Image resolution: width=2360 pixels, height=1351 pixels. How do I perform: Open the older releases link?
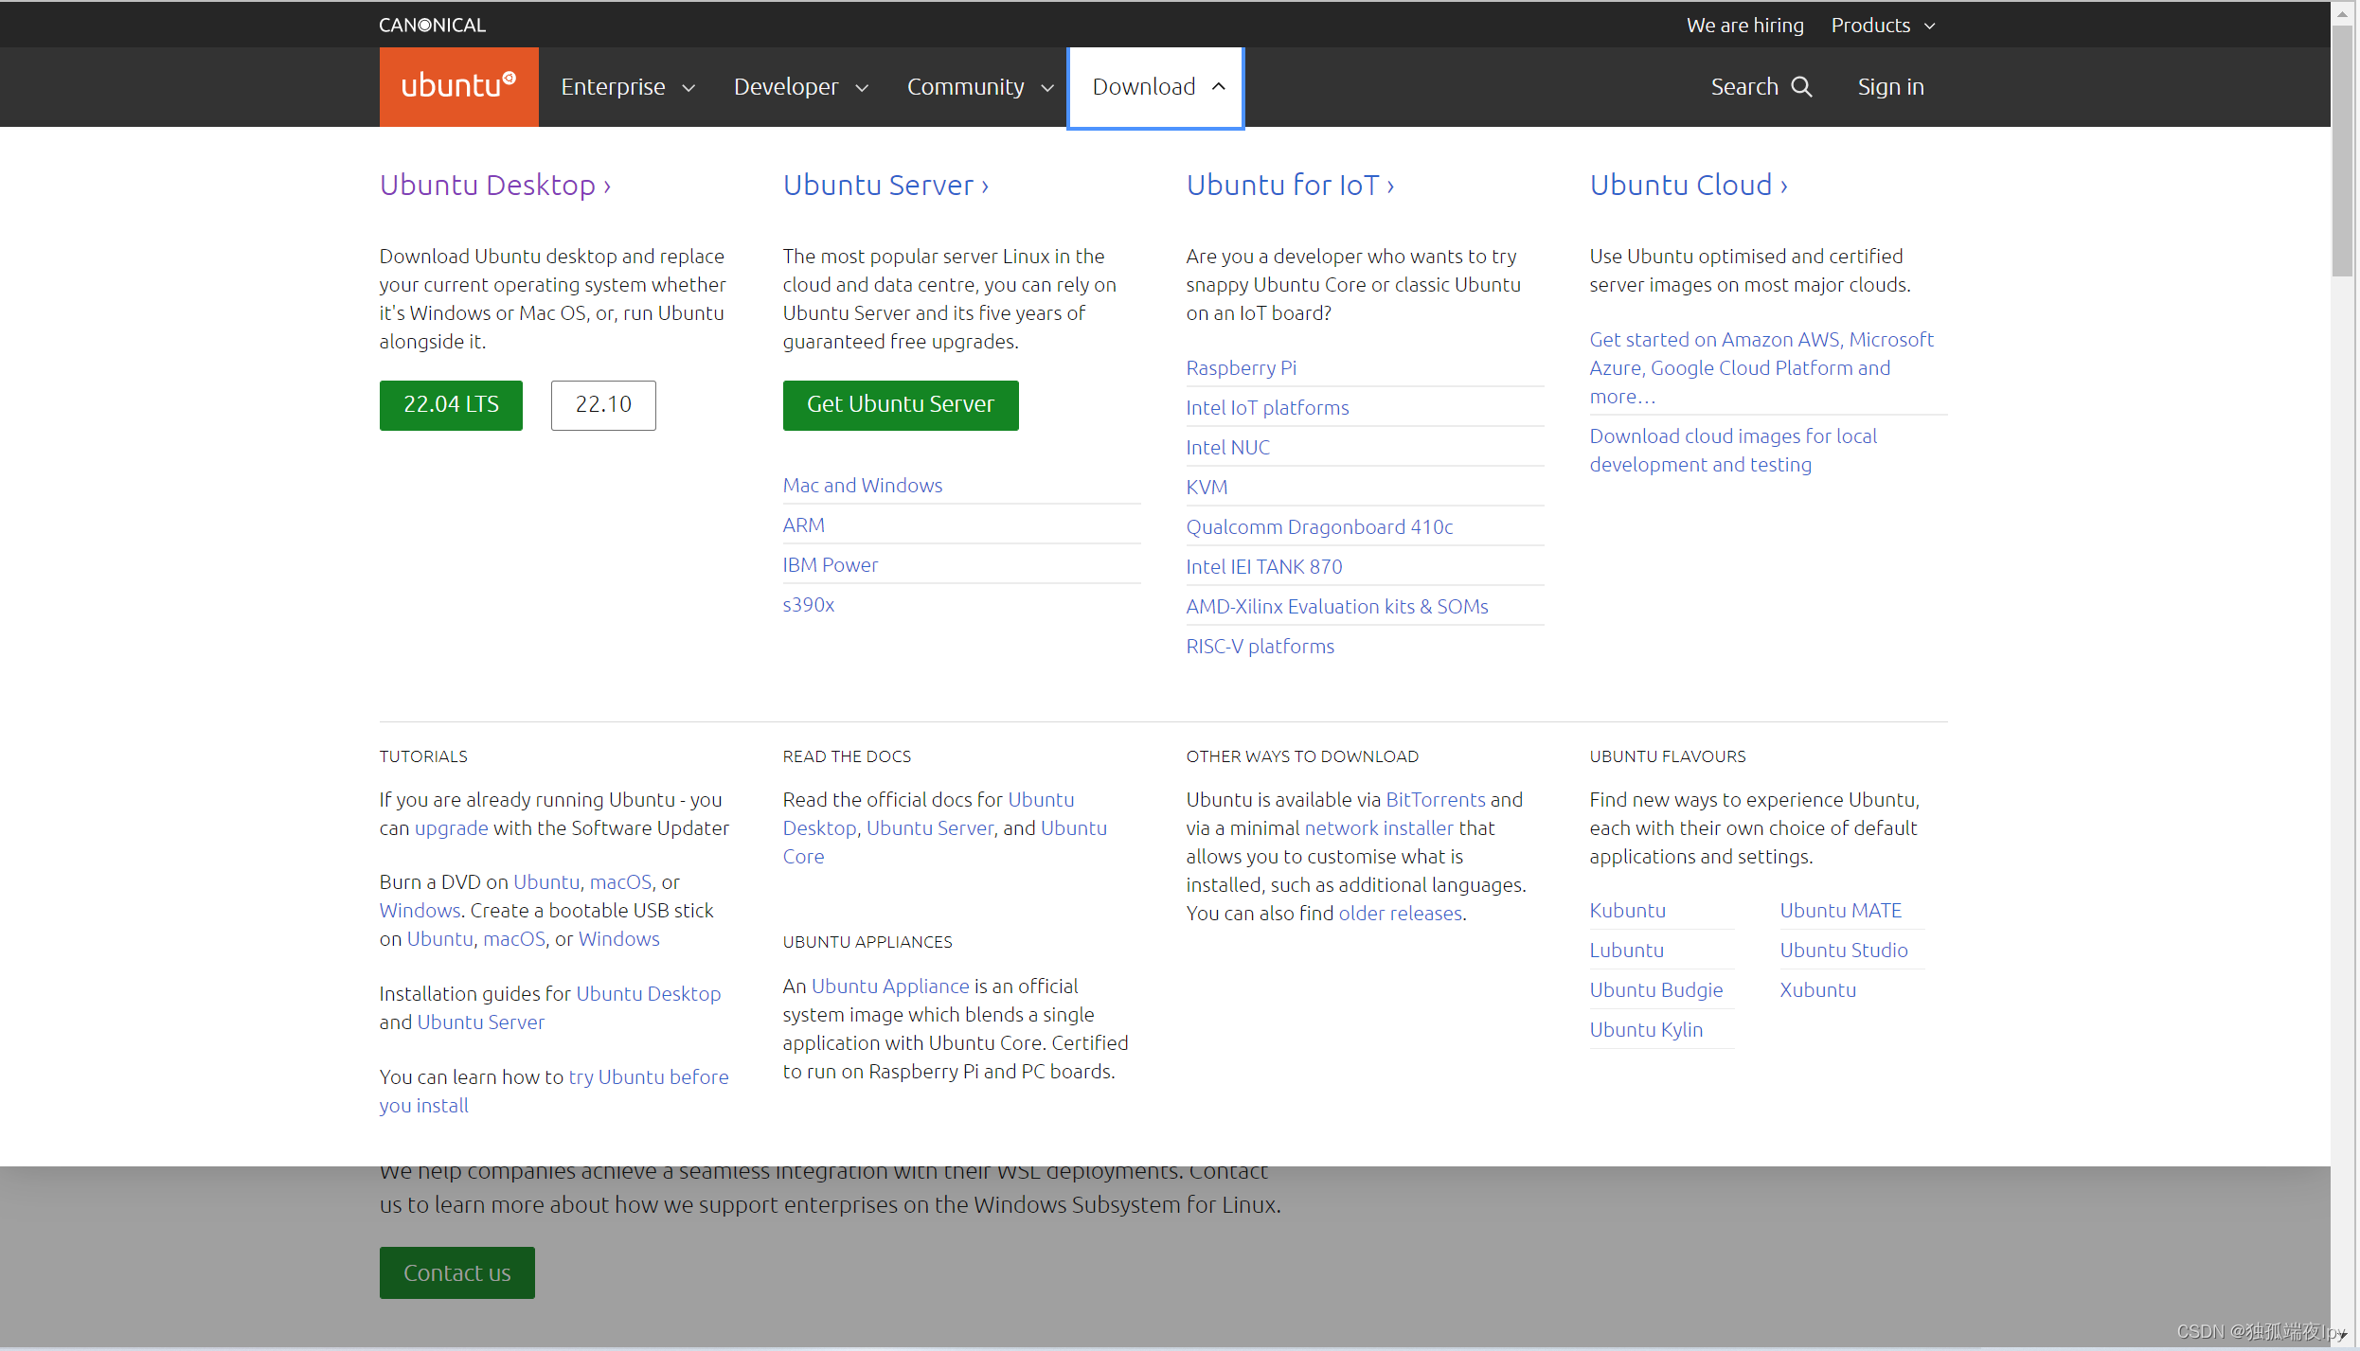[x=1400, y=913]
